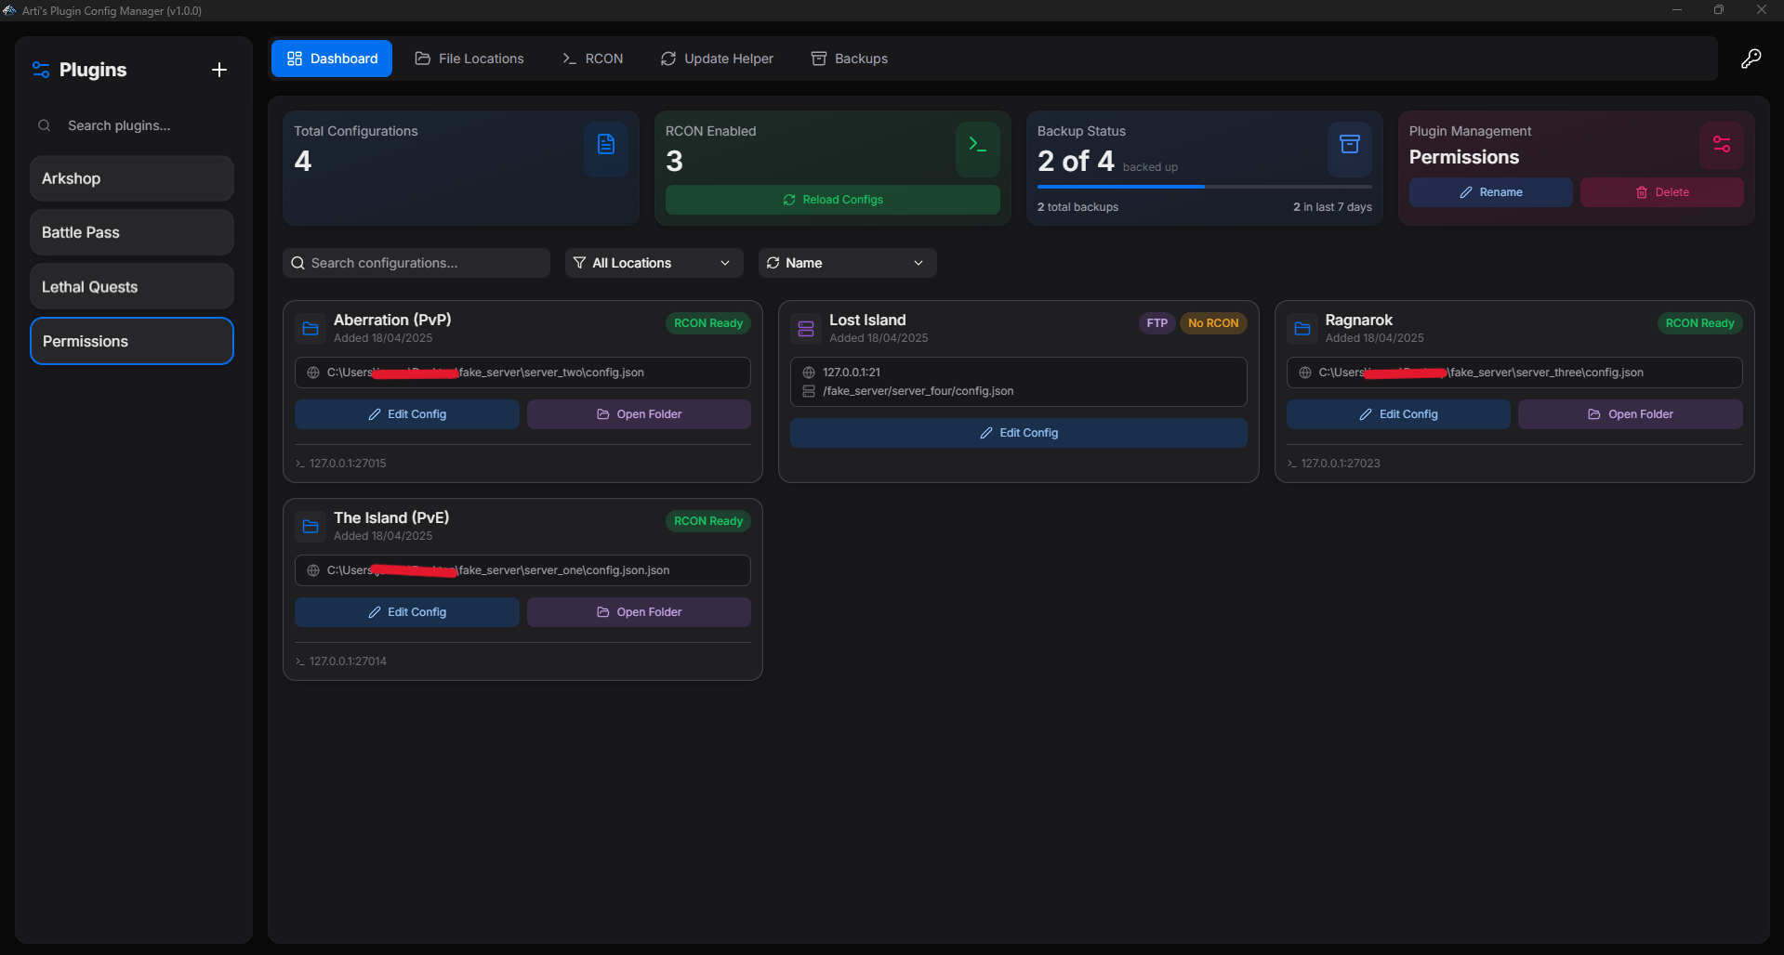Open the Backups tab
Image resolution: width=1784 pixels, height=955 pixels.
[850, 59]
